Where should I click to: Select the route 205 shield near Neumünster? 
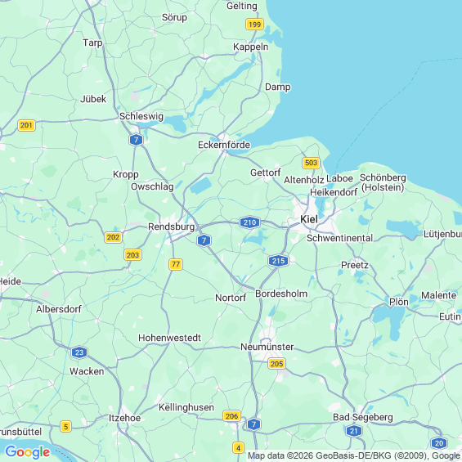point(276,364)
